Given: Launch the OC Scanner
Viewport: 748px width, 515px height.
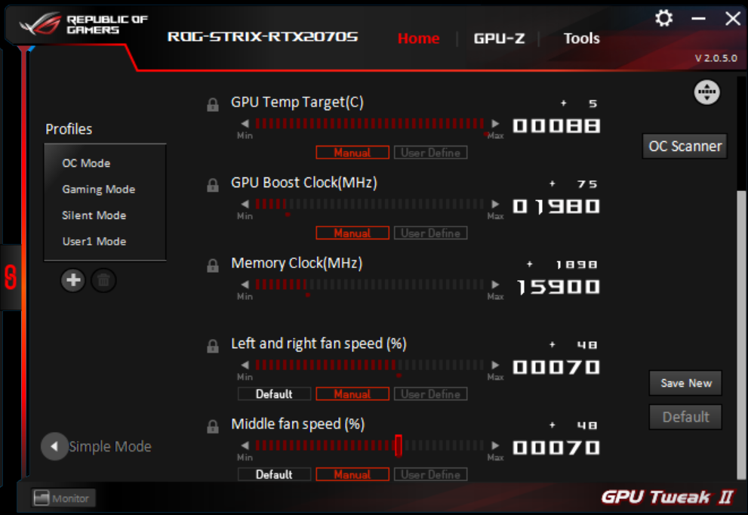Looking at the screenshot, I should tap(685, 146).
